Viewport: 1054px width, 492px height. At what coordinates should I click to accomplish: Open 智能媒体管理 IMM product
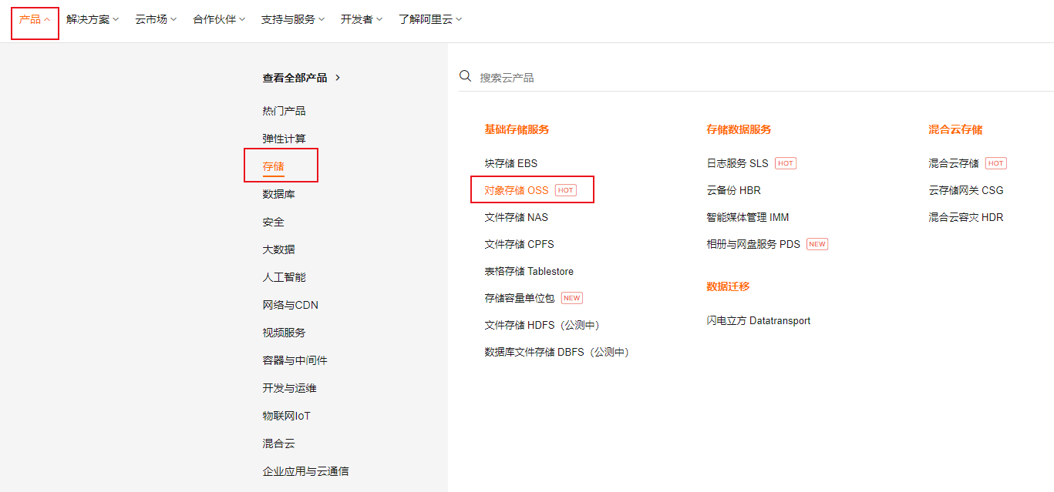(747, 217)
